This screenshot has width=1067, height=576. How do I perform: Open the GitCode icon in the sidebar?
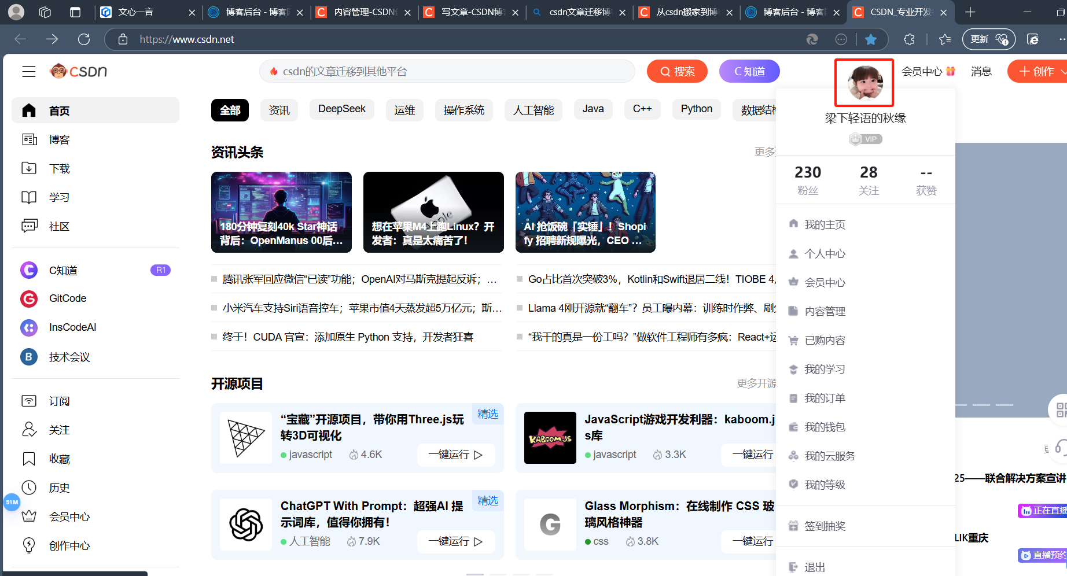click(29, 298)
